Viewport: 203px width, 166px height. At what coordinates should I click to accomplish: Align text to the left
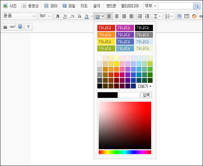point(110,16)
